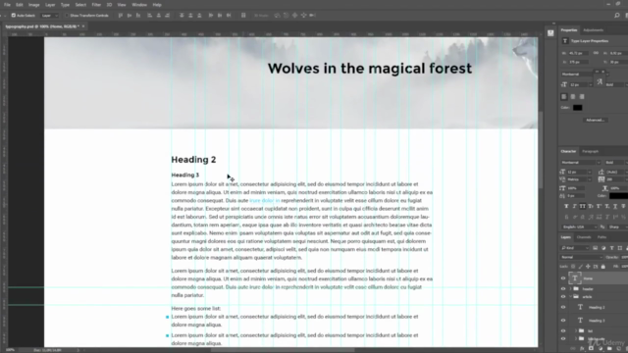Filter layers by shape layers

pyautogui.click(x=620, y=248)
